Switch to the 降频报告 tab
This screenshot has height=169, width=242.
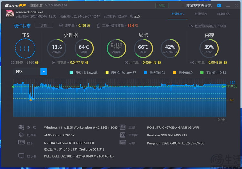click(224, 14)
